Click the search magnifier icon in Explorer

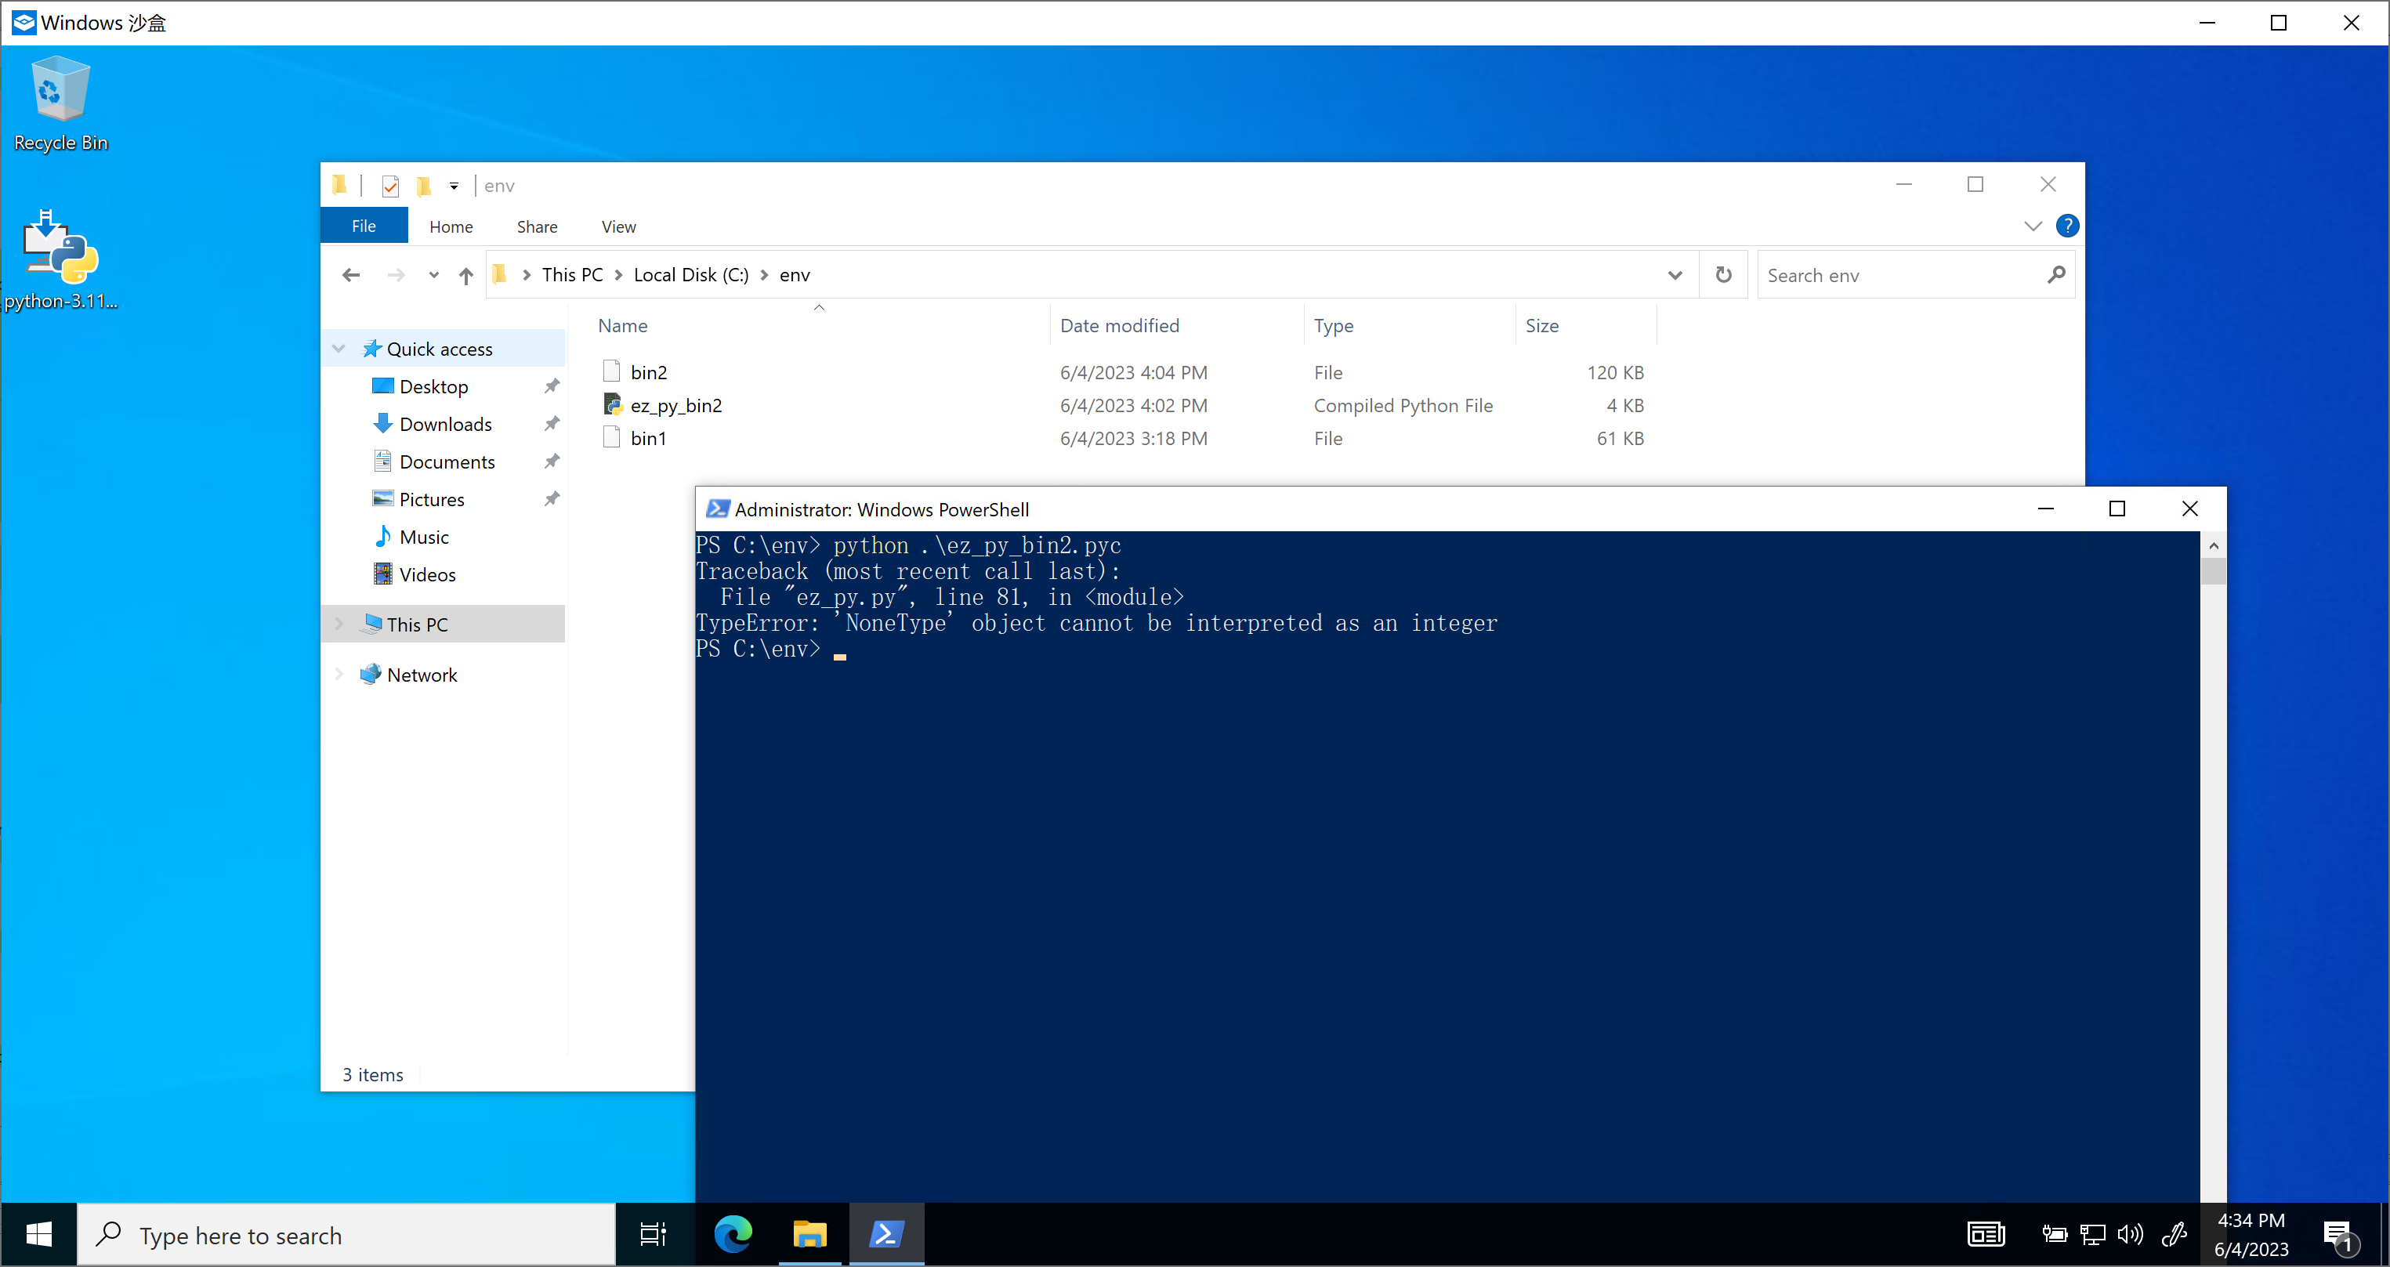[x=2056, y=274]
